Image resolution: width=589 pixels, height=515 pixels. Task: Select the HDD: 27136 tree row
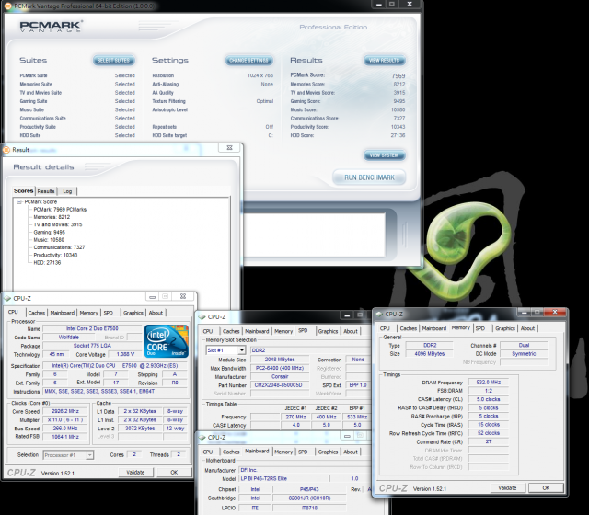point(47,262)
